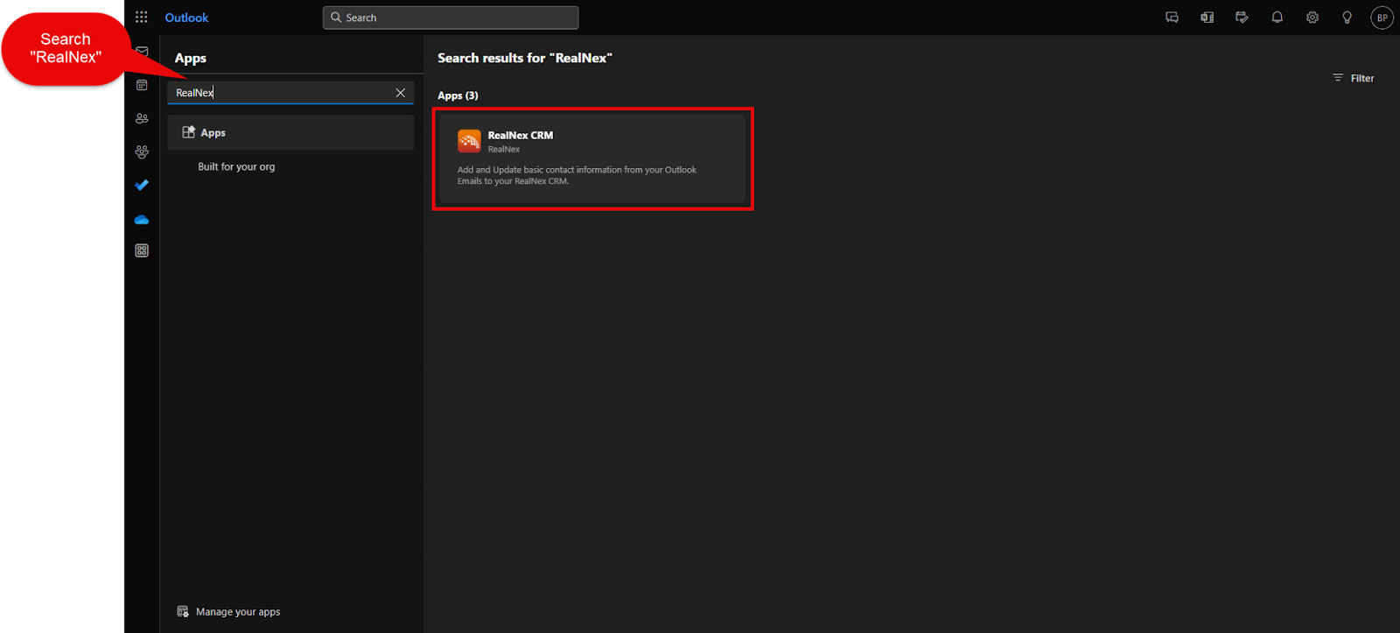Open the app launcher waffle icon
The image size is (1400, 633).
pyautogui.click(x=142, y=18)
